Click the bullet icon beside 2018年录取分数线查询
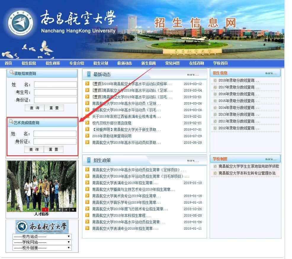The width and height of the screenshot is (292, 259). pos(215,81)
